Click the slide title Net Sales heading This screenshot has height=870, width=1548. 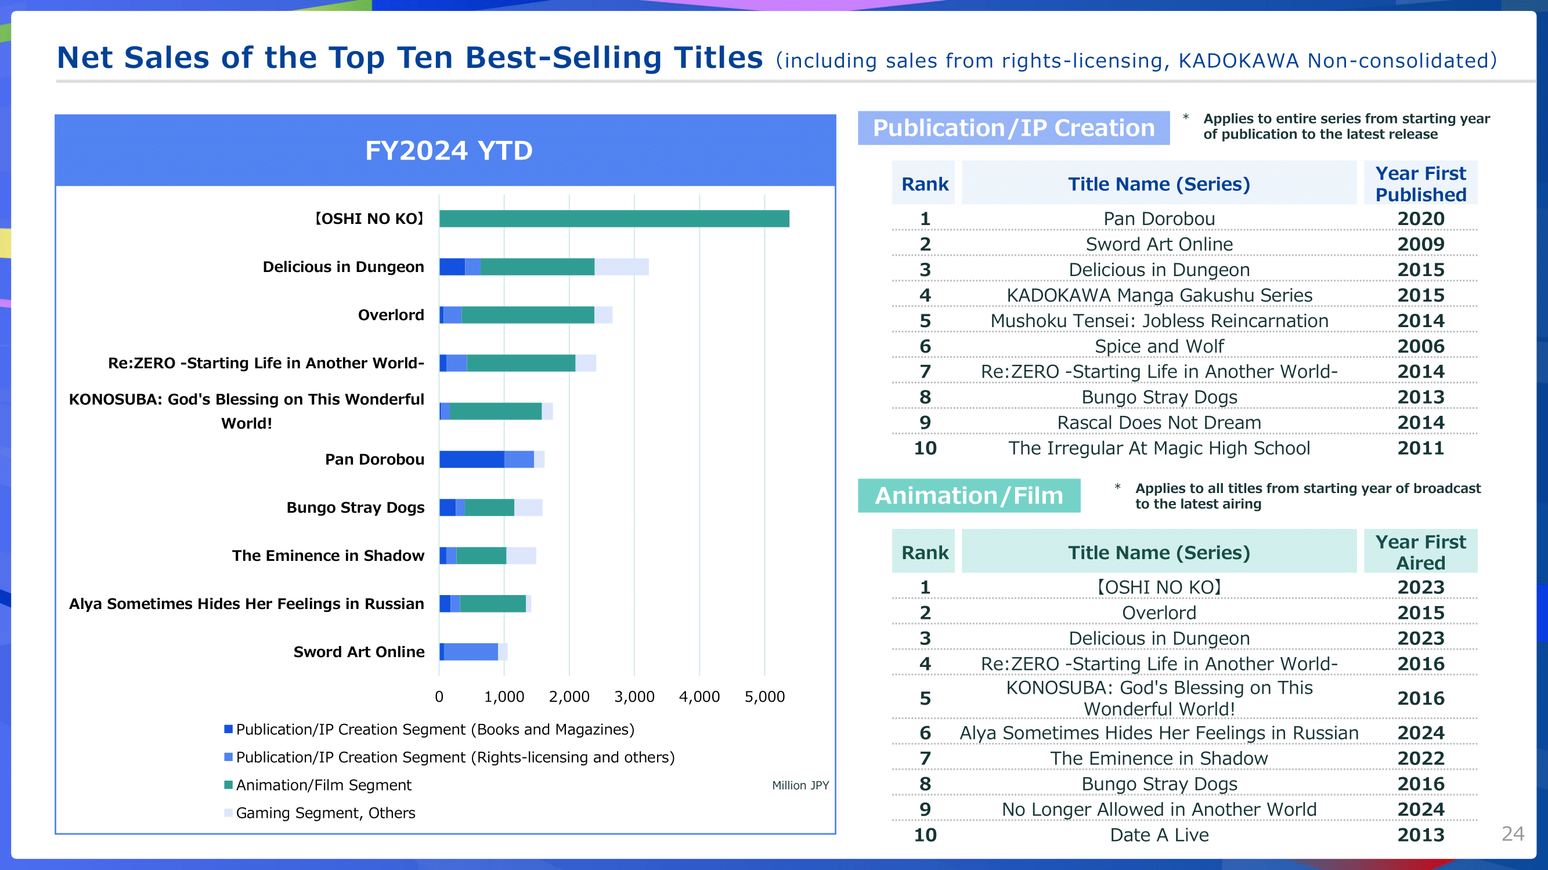tap(409, 58)
